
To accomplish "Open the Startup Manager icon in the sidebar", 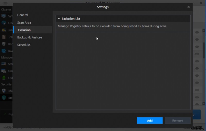I will click(x=4, y=64).
